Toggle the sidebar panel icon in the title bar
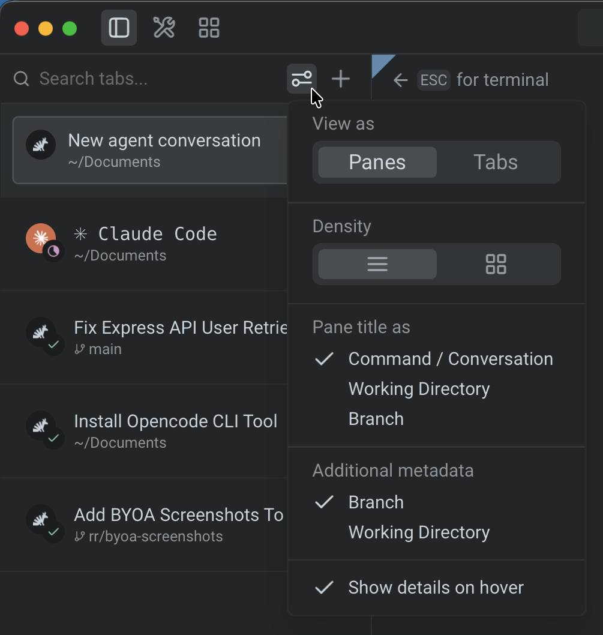603x635 pixels. (x=118, y=28)
